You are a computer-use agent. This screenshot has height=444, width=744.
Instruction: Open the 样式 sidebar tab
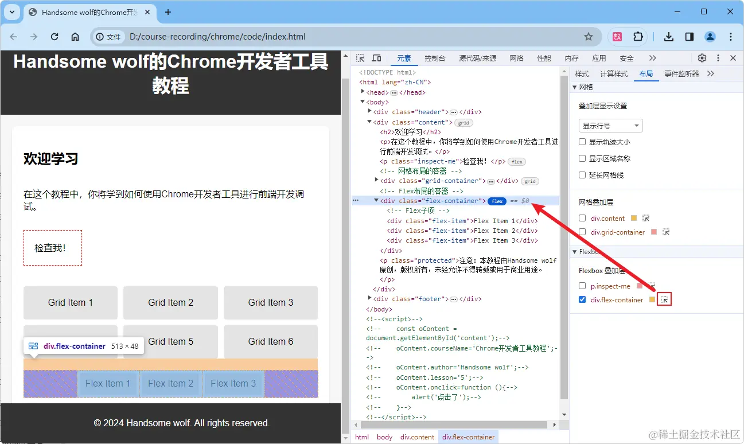click(x=582, y=73)
